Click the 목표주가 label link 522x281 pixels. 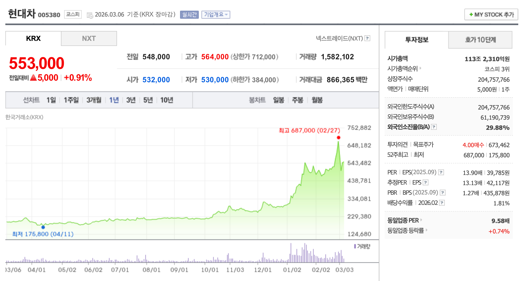(x=423, y=145)
